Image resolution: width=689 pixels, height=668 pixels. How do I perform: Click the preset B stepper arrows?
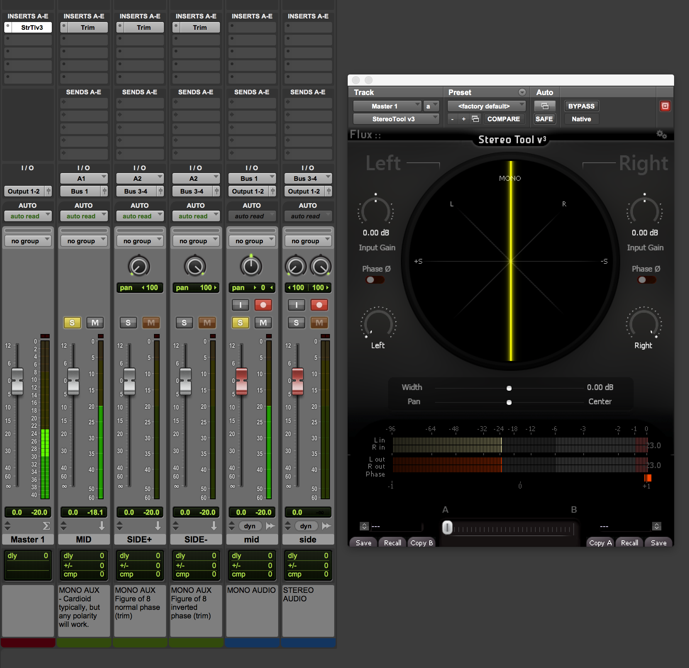click(657, 526)
